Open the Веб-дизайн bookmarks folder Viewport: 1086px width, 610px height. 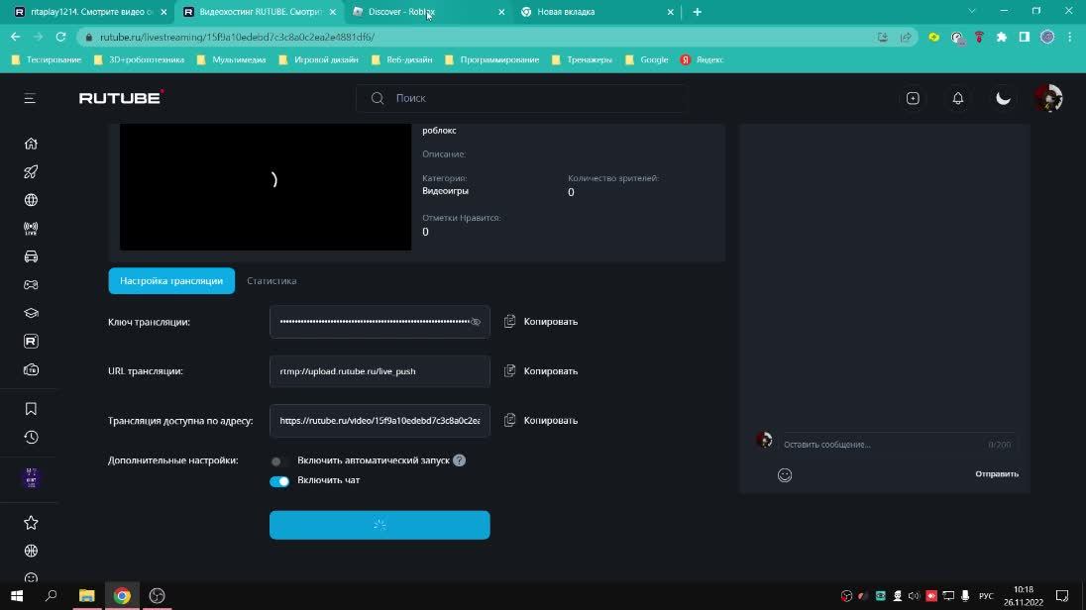point(401,59)
